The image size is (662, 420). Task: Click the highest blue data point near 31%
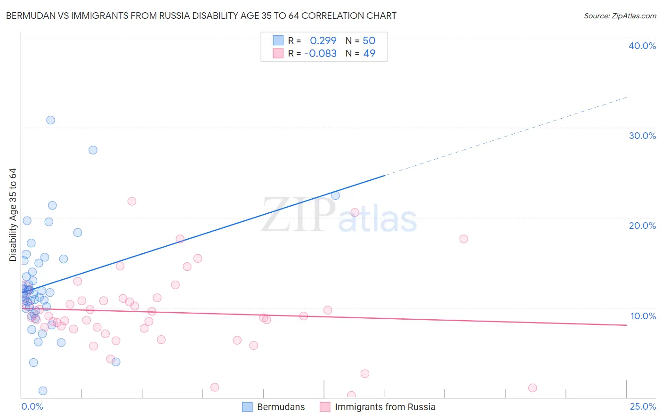click(x=50, y=120)
